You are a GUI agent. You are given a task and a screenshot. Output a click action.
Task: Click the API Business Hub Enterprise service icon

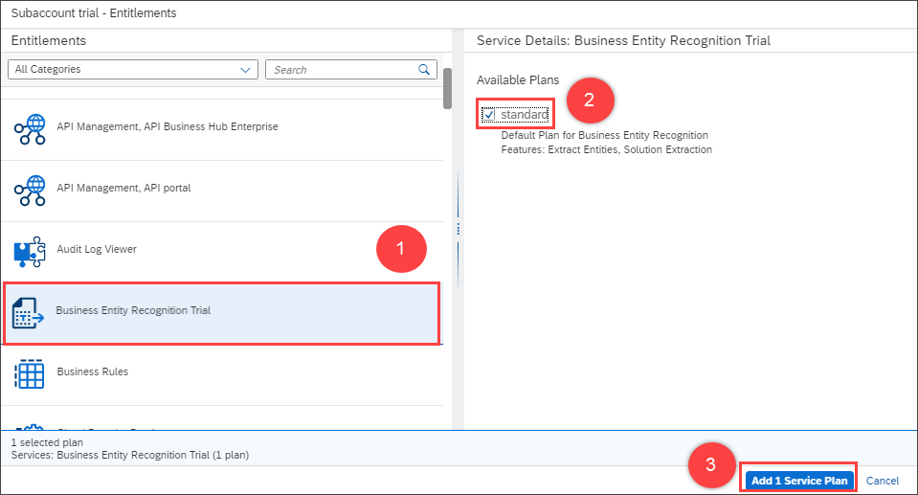30,129
